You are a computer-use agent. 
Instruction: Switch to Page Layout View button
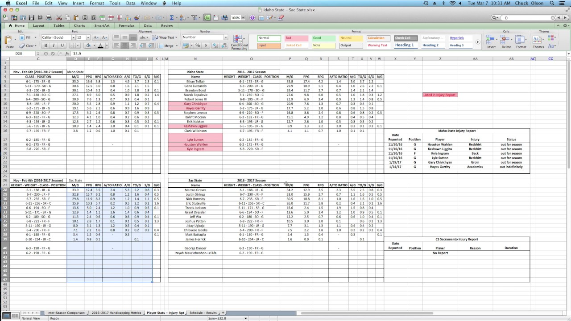pyautogui.click(x=15, y=315)
